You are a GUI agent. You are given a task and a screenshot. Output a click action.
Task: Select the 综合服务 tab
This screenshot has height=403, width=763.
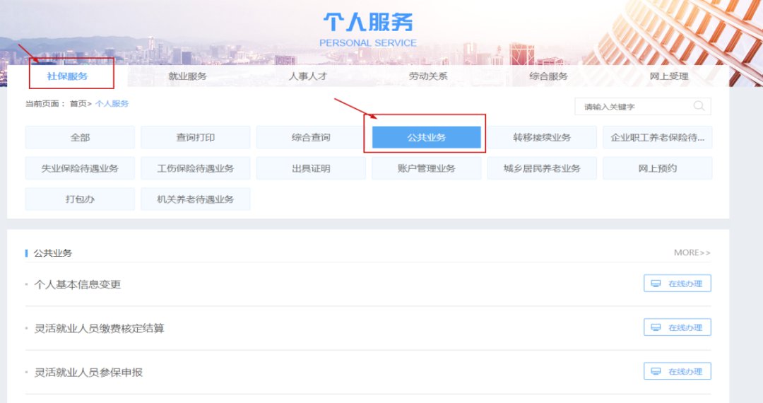(x=548, y=76)
